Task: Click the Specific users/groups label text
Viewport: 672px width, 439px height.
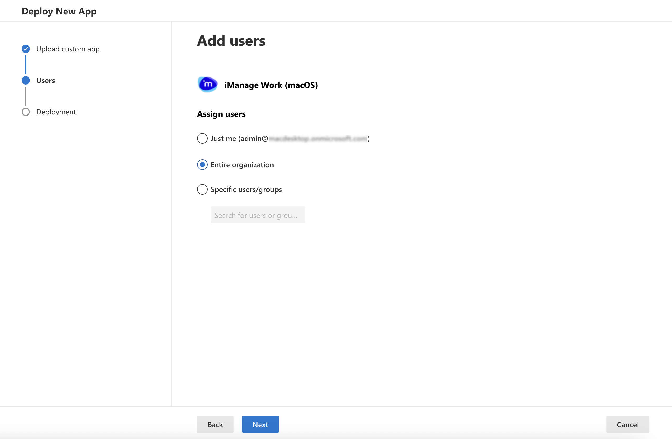Action: coord(246,189)
